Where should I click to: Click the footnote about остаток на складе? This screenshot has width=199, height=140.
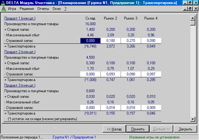tap(42, 119)
